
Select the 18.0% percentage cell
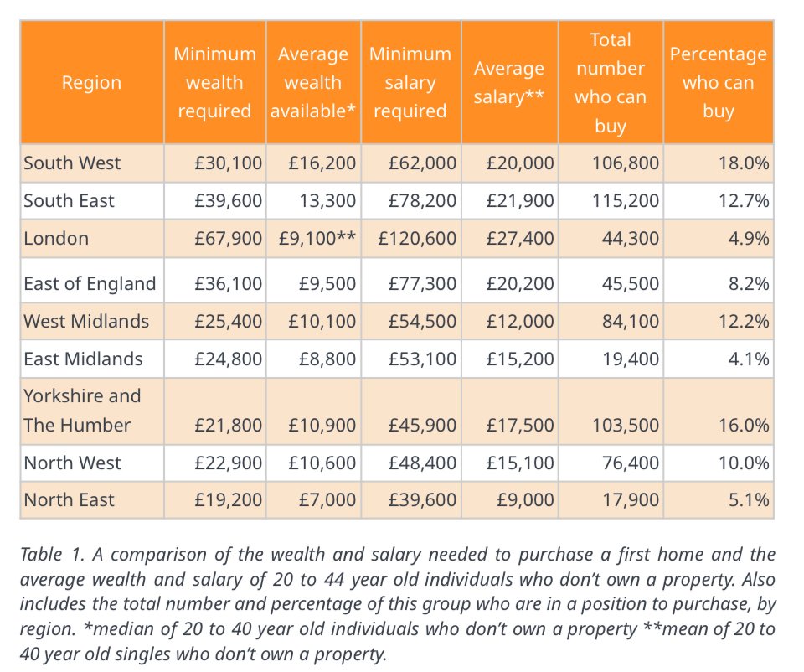tap(744, 163)
